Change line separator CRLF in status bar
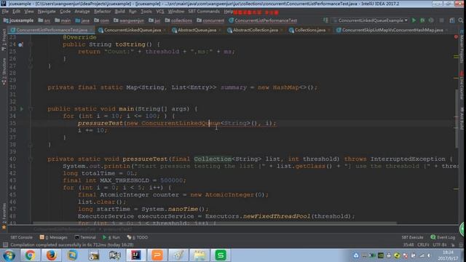The image size is (466, 262). [x=423, y=245]
